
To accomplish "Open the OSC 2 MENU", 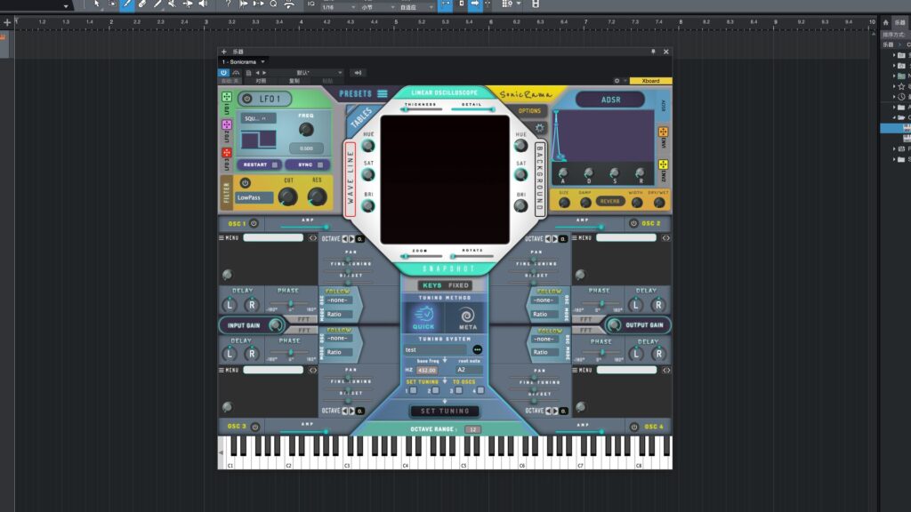I will [x=582, y=238].
